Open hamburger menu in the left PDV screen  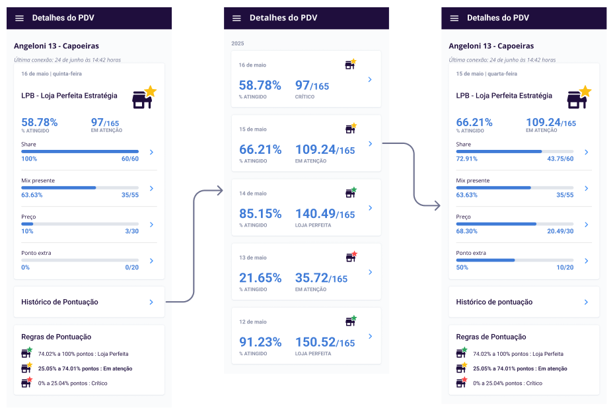pos(20,18)
